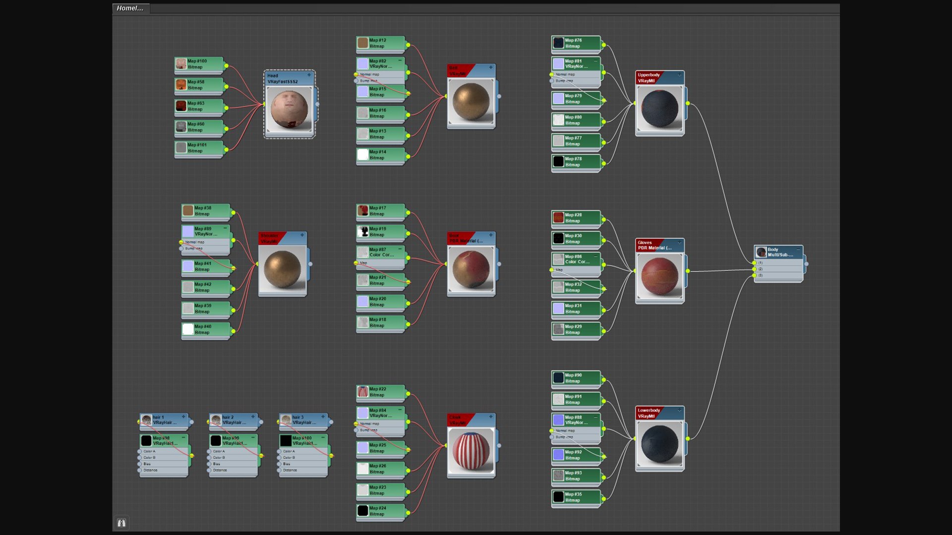Switch to the Homel... view tab
Screen dimensions: 952x535
pos(130,8)
